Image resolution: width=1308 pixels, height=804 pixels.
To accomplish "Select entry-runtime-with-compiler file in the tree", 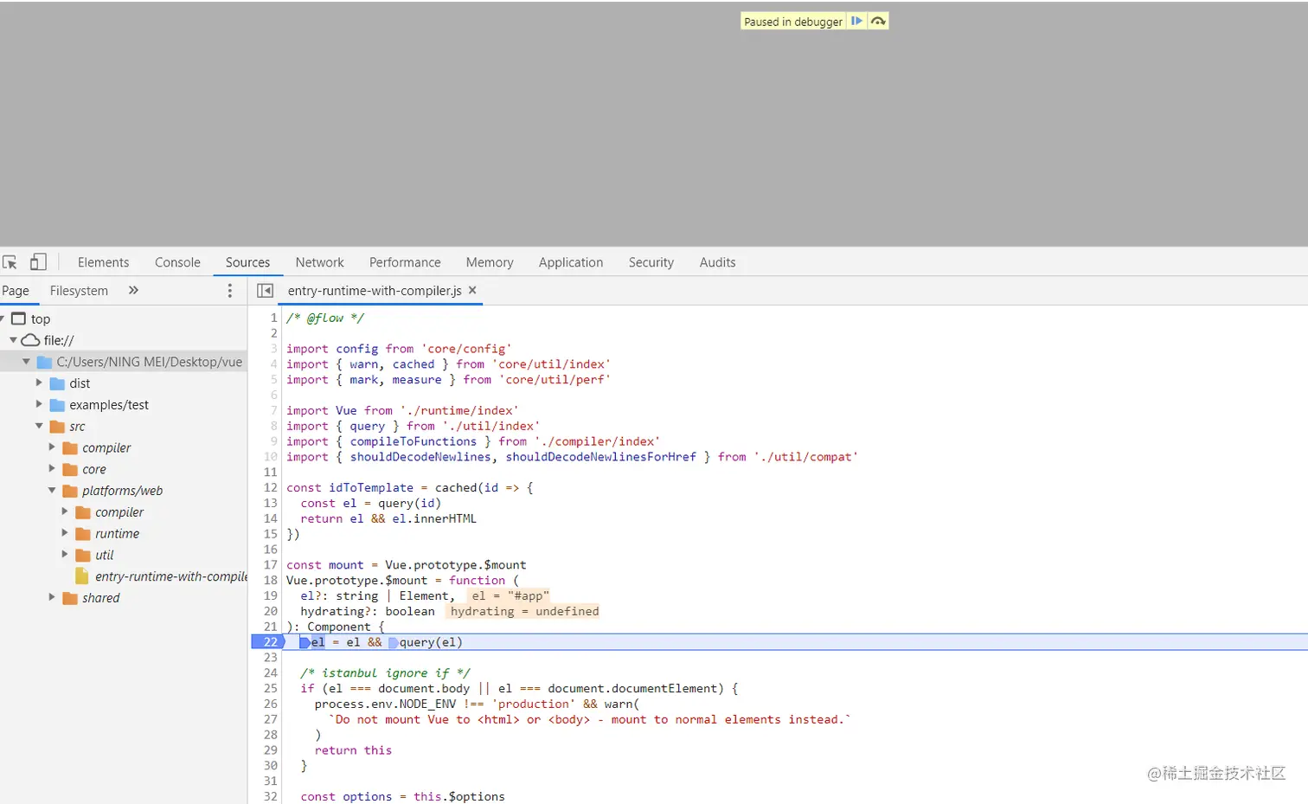I will 171,576.
